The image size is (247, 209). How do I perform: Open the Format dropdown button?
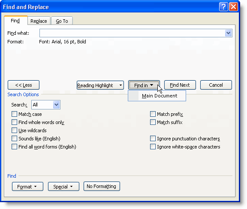(x=27, y=187)
